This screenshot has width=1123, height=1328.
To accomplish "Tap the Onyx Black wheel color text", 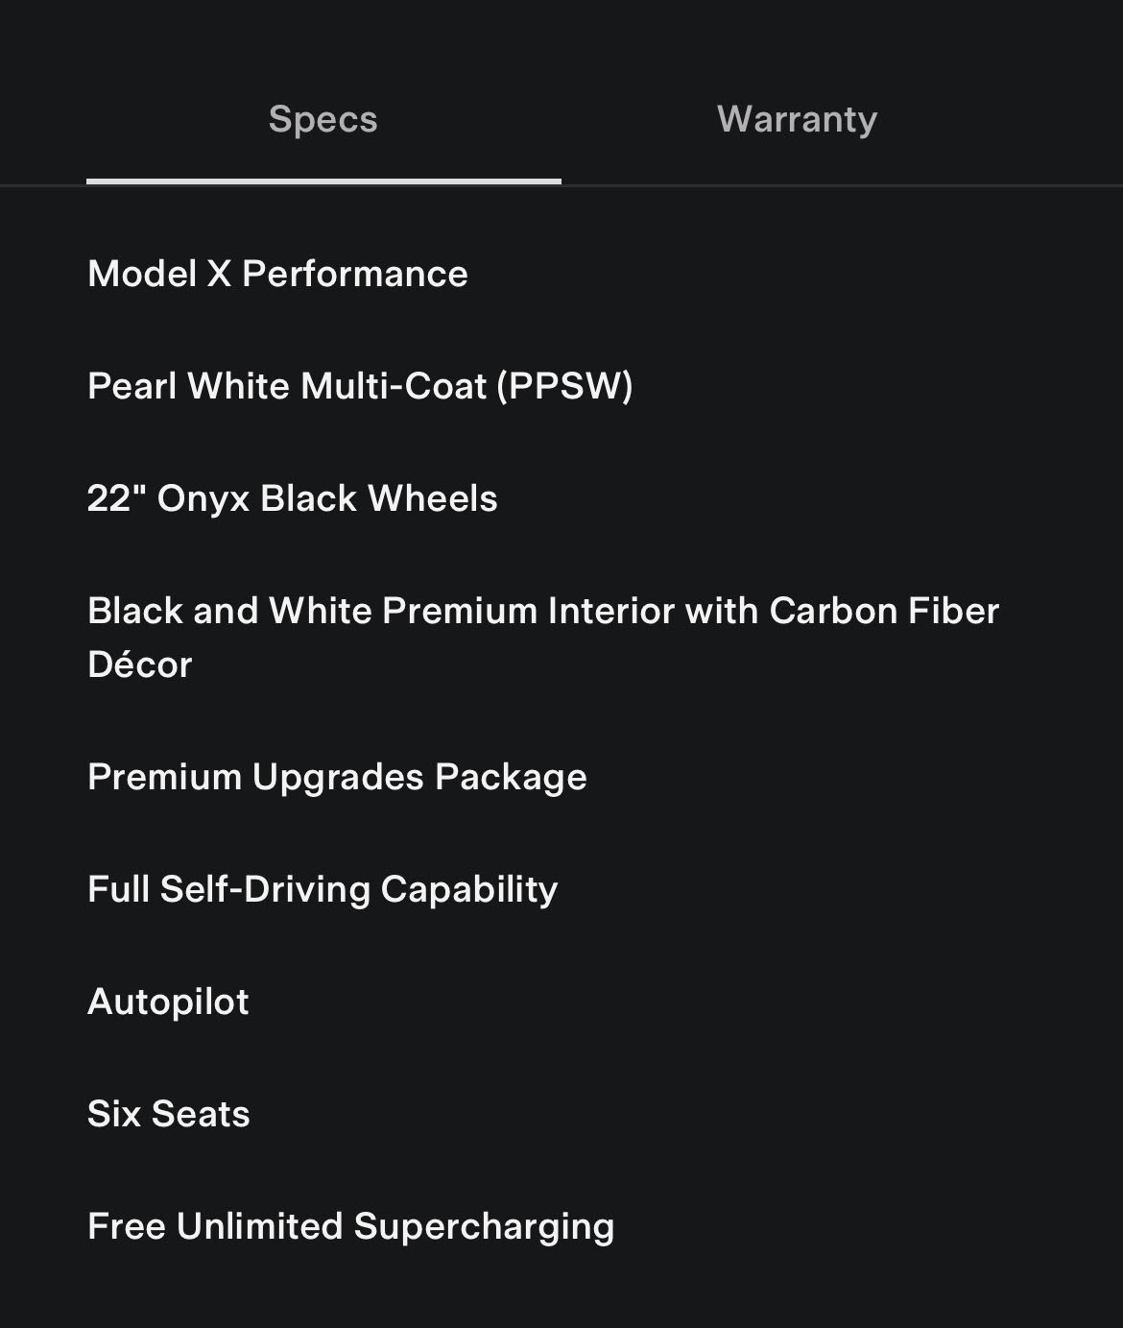I will pyautogui.click(x=256, y=498).
